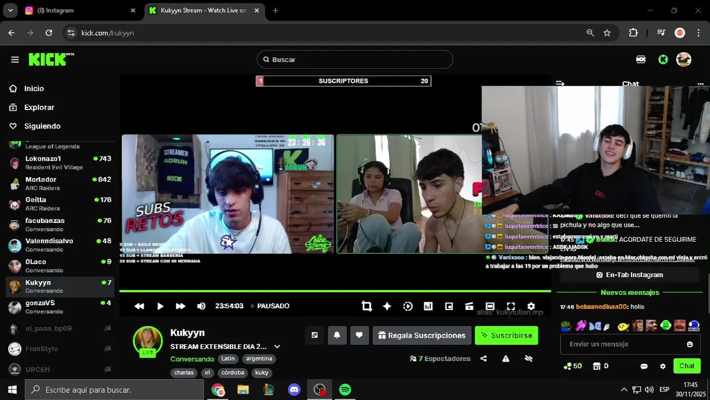
Task: Activate the clip crop tool
Action: 366,306
